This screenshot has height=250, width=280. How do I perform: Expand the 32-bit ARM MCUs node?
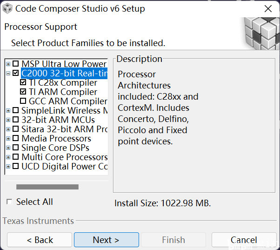click(x=8, y=120)
